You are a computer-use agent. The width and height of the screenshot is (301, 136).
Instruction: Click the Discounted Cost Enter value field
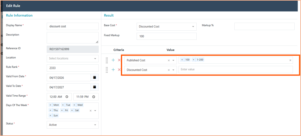click(236, 69)
